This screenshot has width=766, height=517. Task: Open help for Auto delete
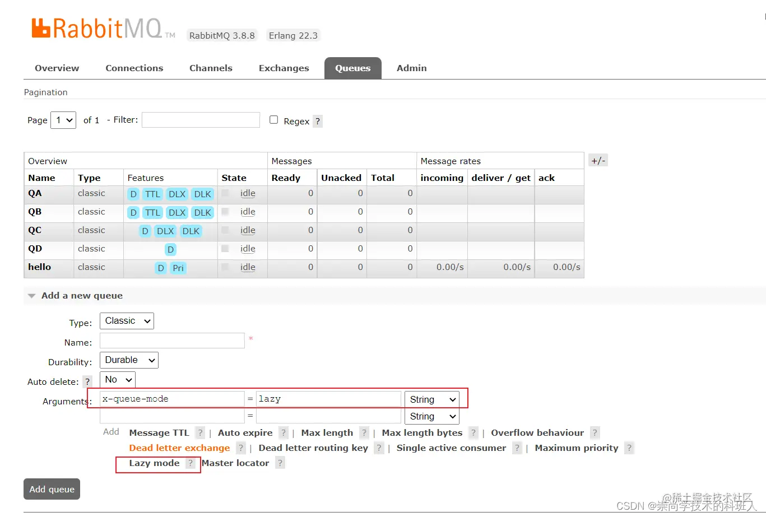[x=87, y=381]
